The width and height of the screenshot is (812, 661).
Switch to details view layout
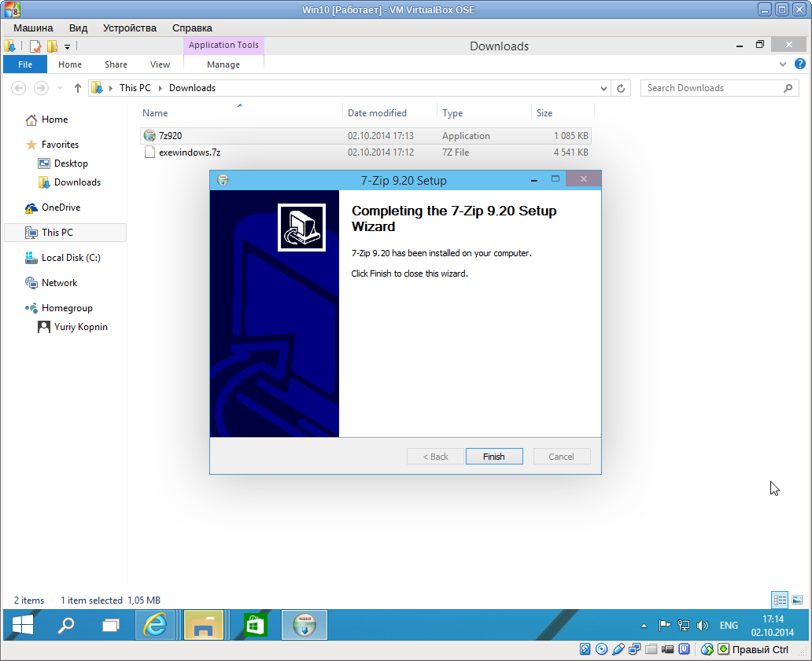tap(780, 600)
